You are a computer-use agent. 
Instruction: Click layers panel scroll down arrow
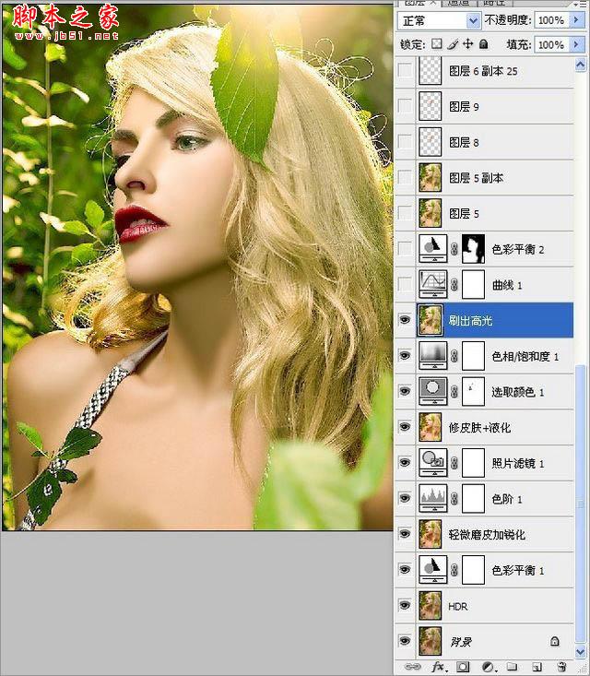click(x=581, y=652)
